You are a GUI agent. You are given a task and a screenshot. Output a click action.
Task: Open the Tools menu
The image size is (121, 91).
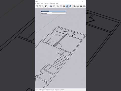point(42,4)
